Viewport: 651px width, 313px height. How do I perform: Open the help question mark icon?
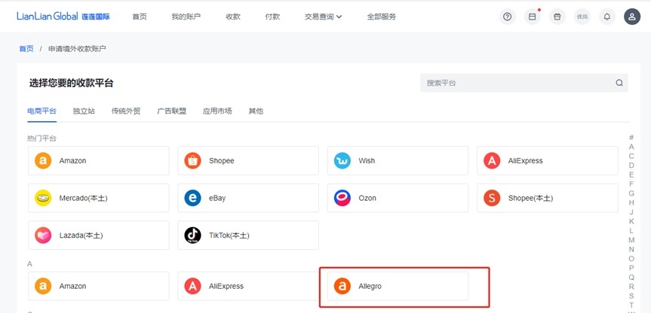click(x=507, y=17)
